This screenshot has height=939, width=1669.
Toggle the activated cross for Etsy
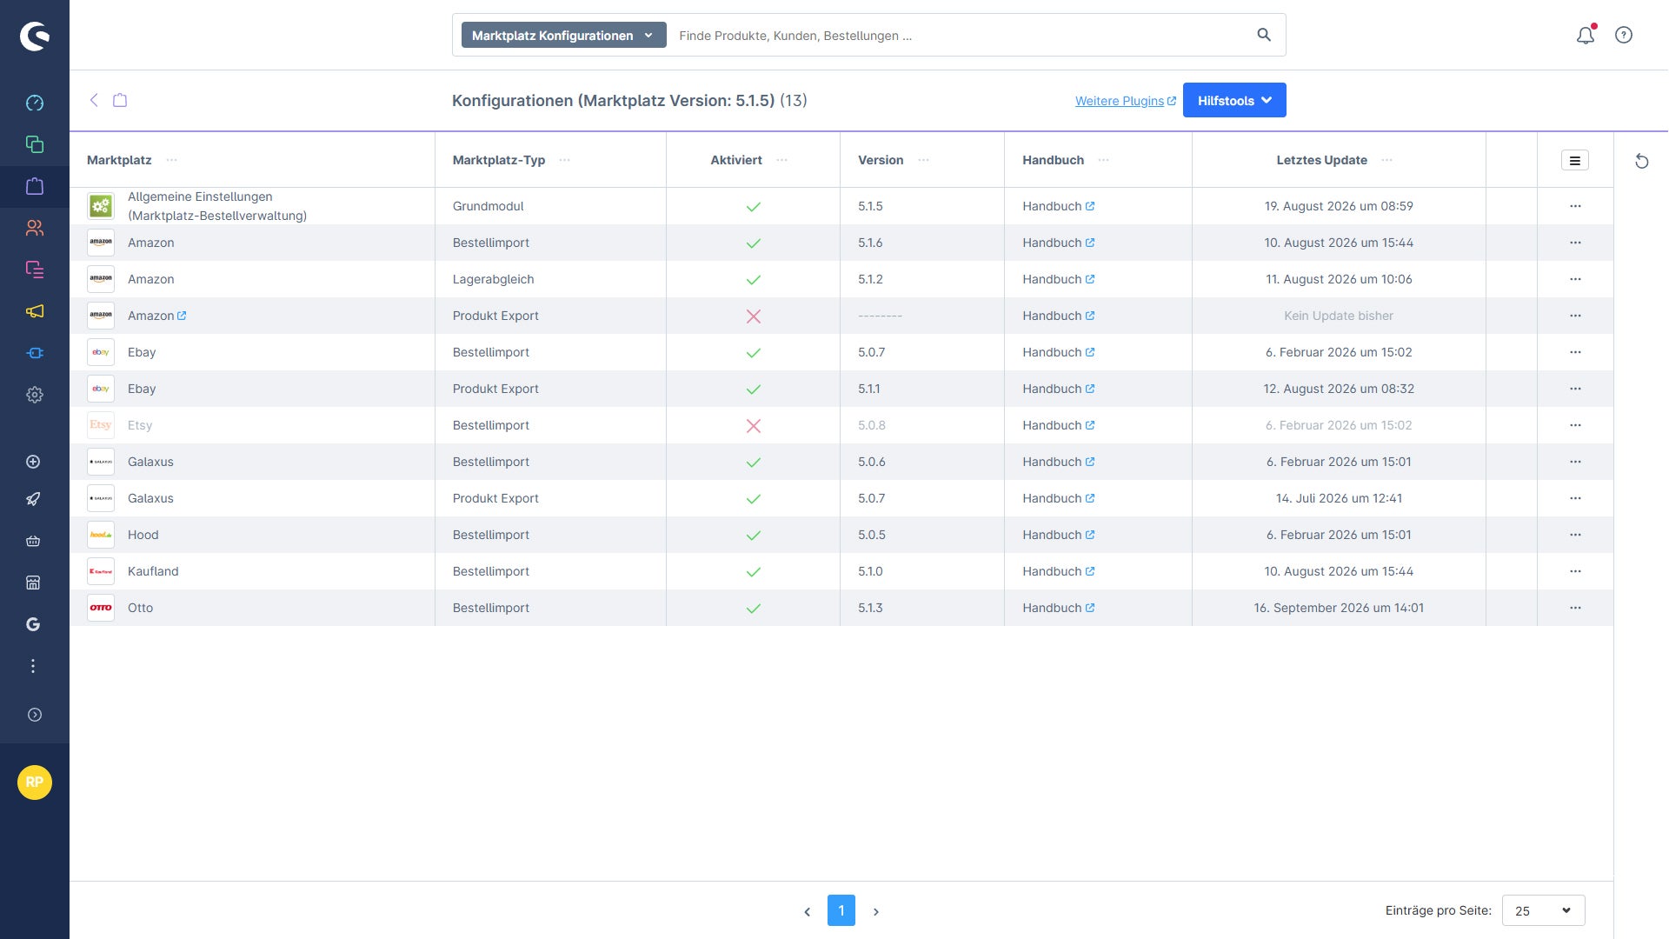point(754,426)
